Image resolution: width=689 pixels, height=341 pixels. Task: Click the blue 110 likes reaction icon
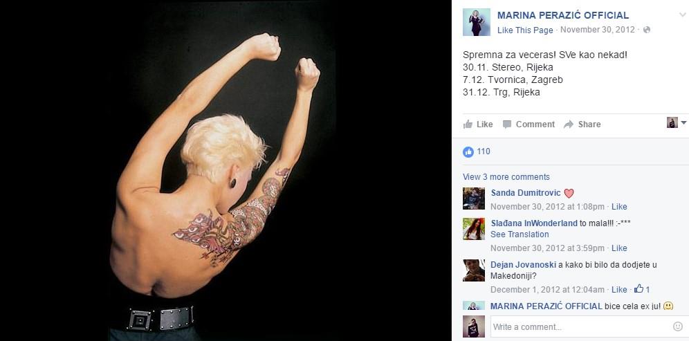[468, 152]
